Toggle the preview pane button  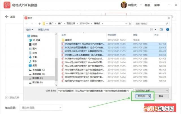[161, 30]
